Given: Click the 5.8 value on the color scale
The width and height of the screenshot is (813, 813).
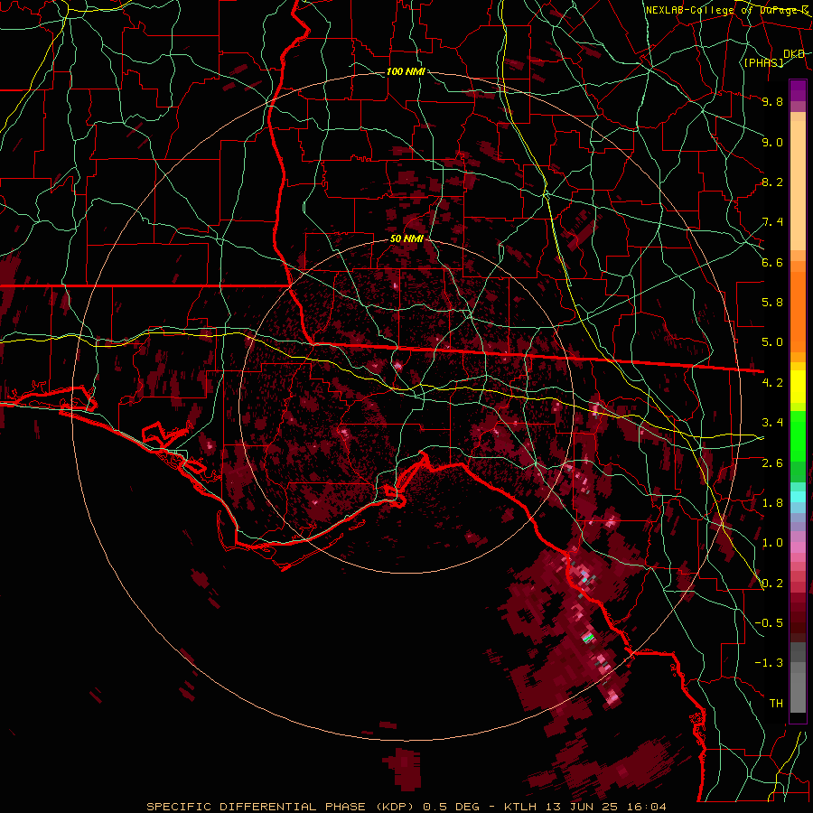Looking at the screenshot, I should (x=772, y=303).
